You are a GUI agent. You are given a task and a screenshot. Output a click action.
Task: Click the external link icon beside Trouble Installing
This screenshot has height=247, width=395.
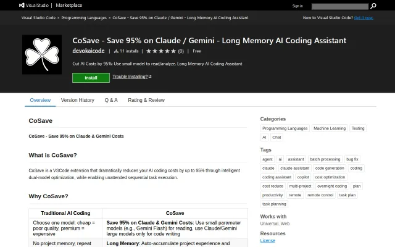(150, 77)
